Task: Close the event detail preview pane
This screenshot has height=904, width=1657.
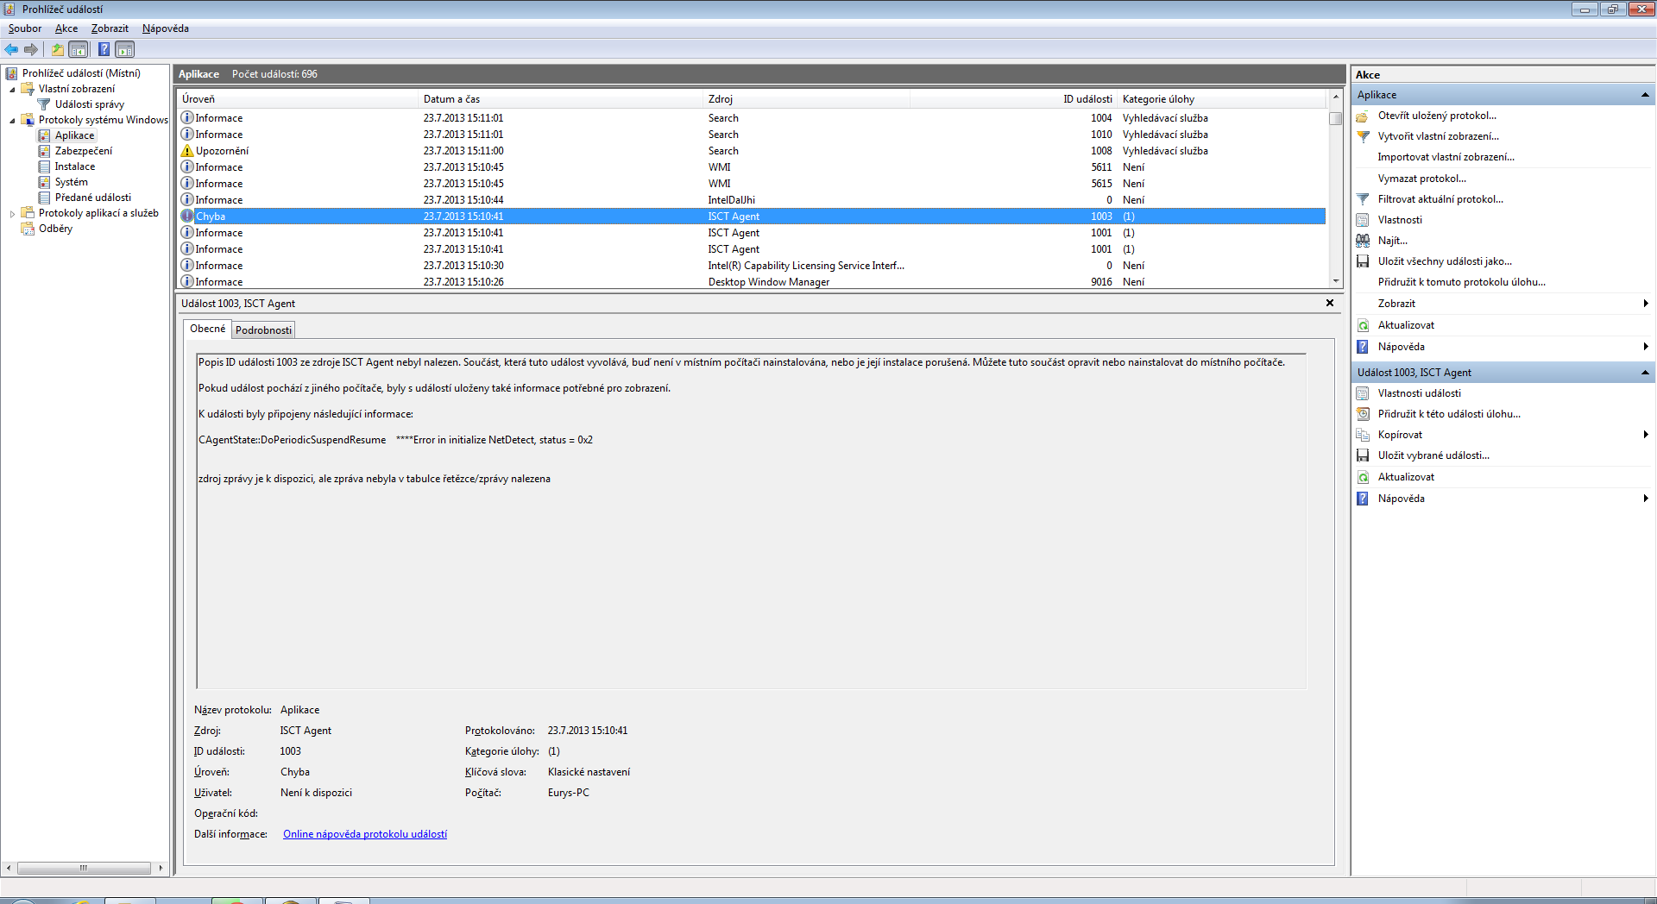Action: coord(1330,303)
